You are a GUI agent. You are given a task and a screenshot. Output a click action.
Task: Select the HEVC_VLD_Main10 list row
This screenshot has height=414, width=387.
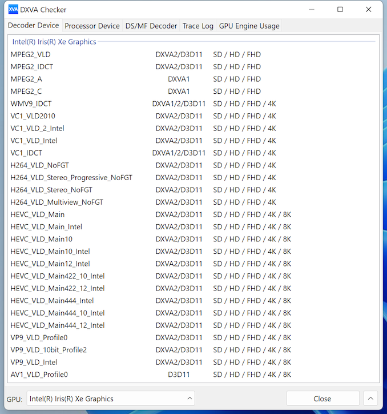(42, 239)
